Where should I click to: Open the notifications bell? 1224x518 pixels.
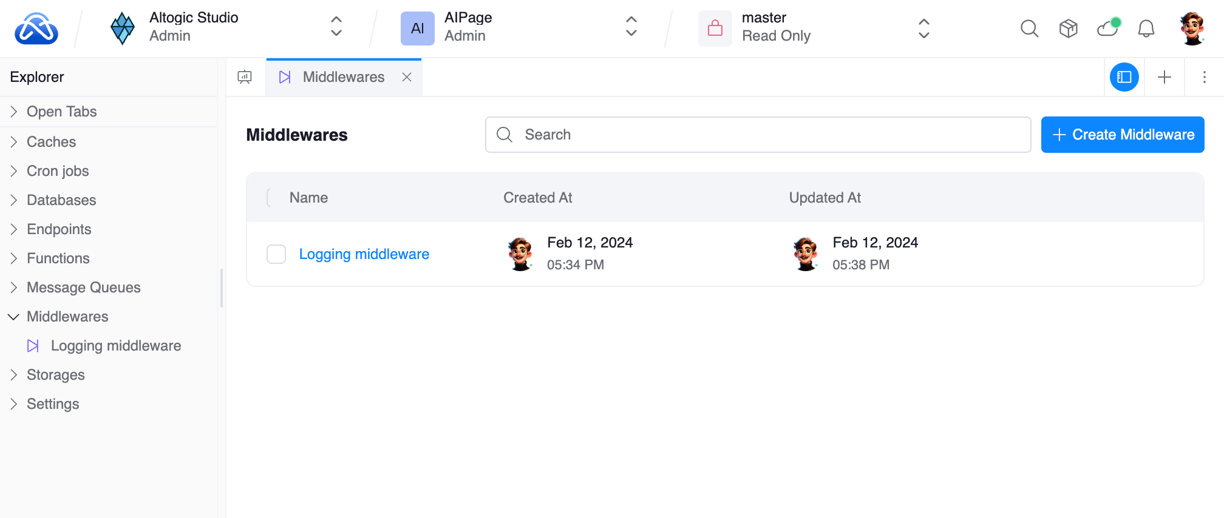pos(1146,29)
